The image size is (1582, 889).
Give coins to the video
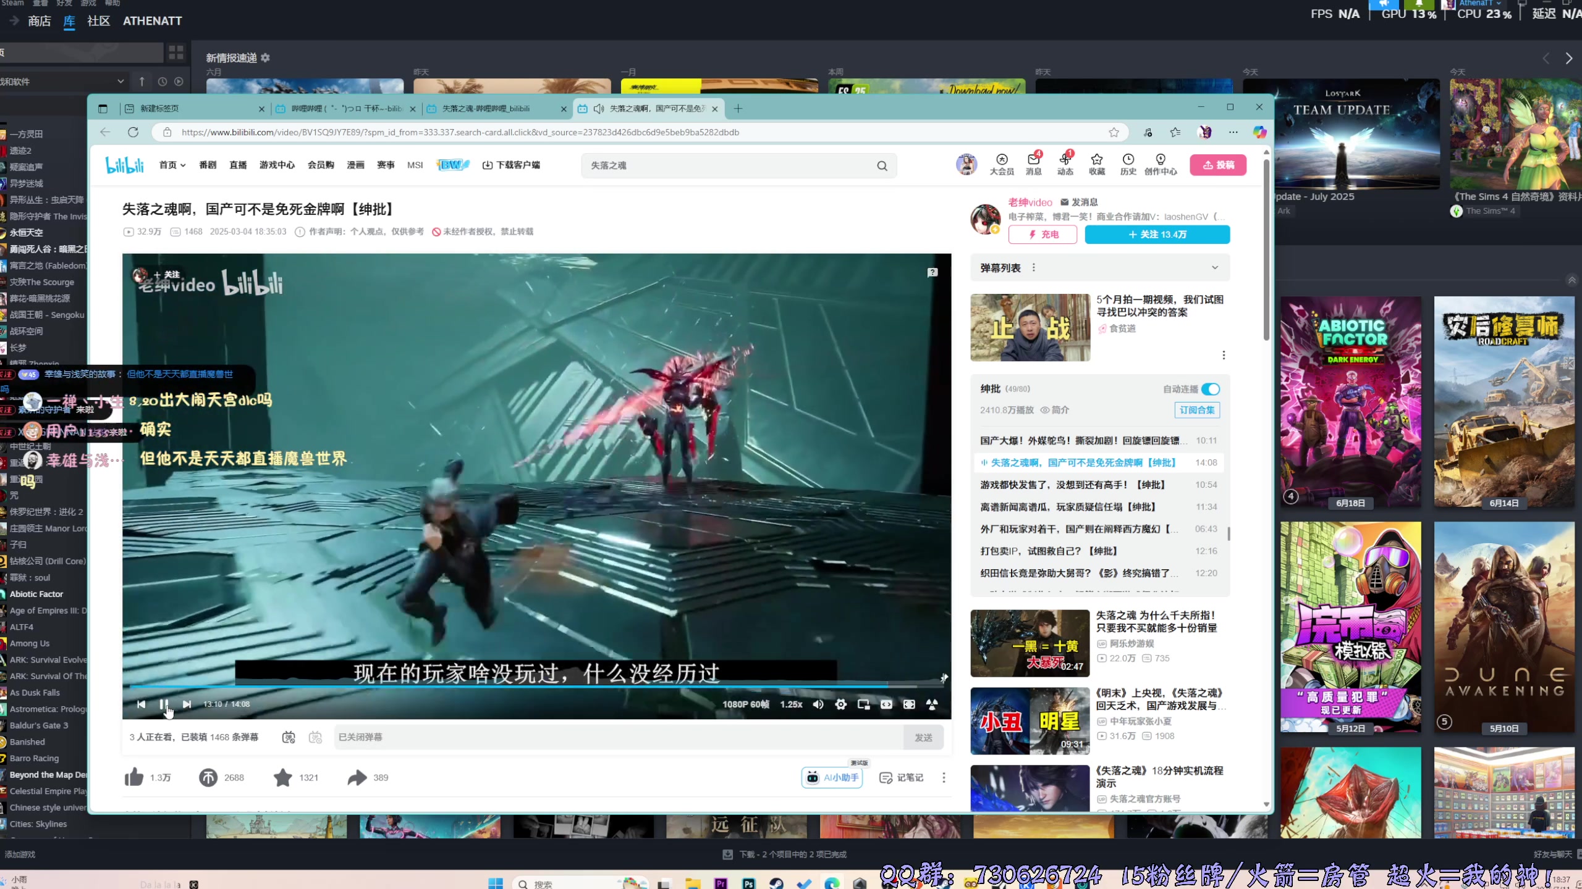coord(208,777)
